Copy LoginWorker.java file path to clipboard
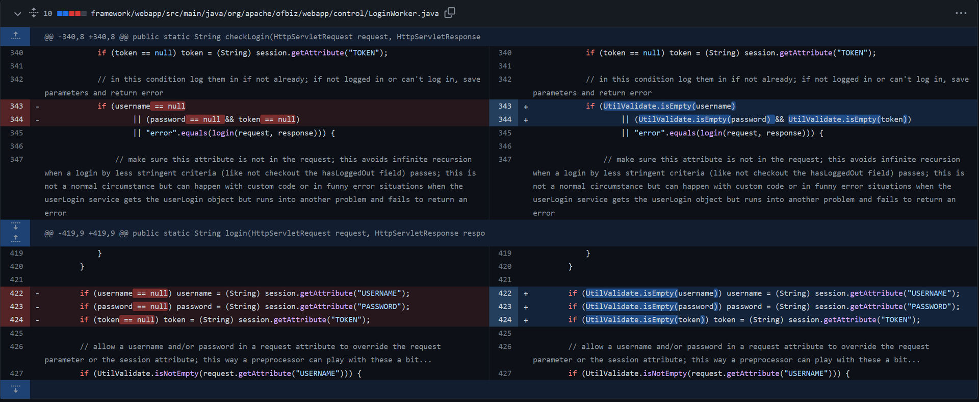Screen dimensions: 979x402 click(x=450, y=13)
